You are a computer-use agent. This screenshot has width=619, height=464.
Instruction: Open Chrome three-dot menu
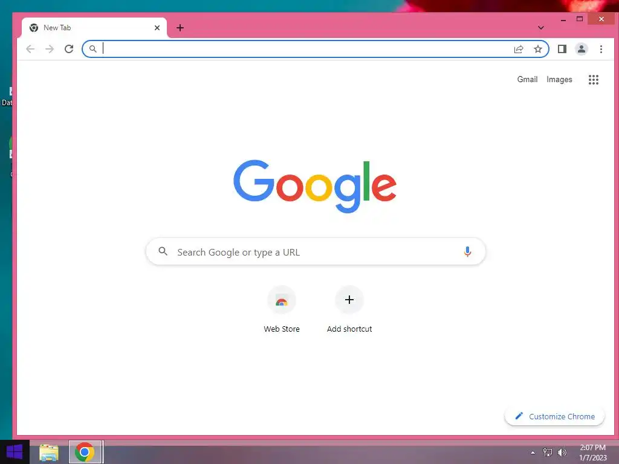601,49
